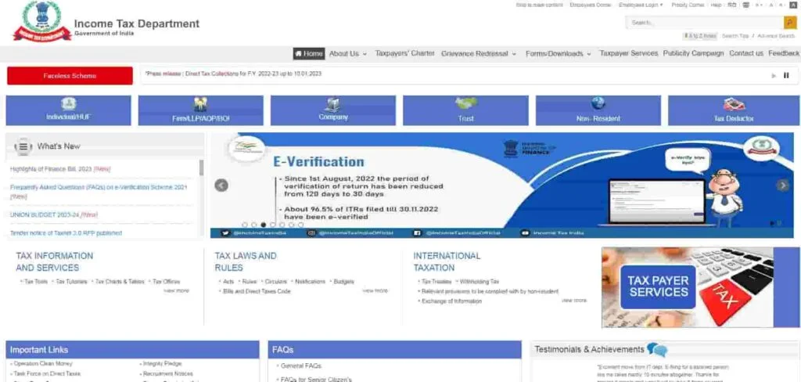The width and height of the screenshot is (801, 382).
Task: Open the Tax Payer Services banner image
Action: pos(700,286)
